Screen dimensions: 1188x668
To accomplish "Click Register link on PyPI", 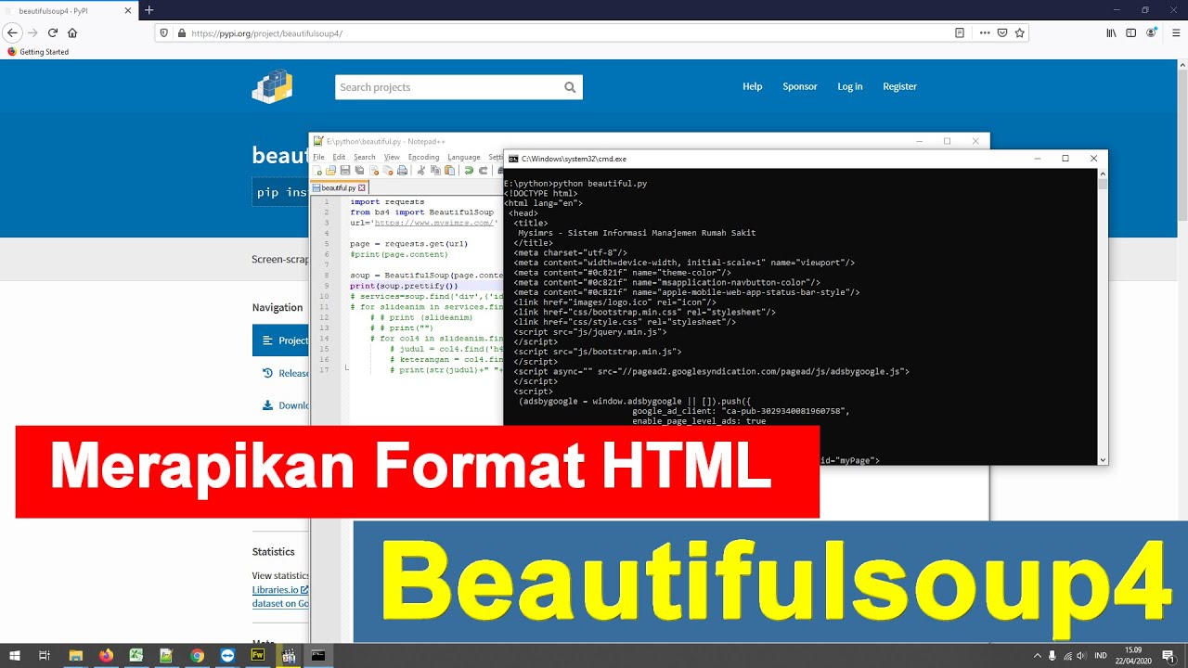I will point(899,86).
